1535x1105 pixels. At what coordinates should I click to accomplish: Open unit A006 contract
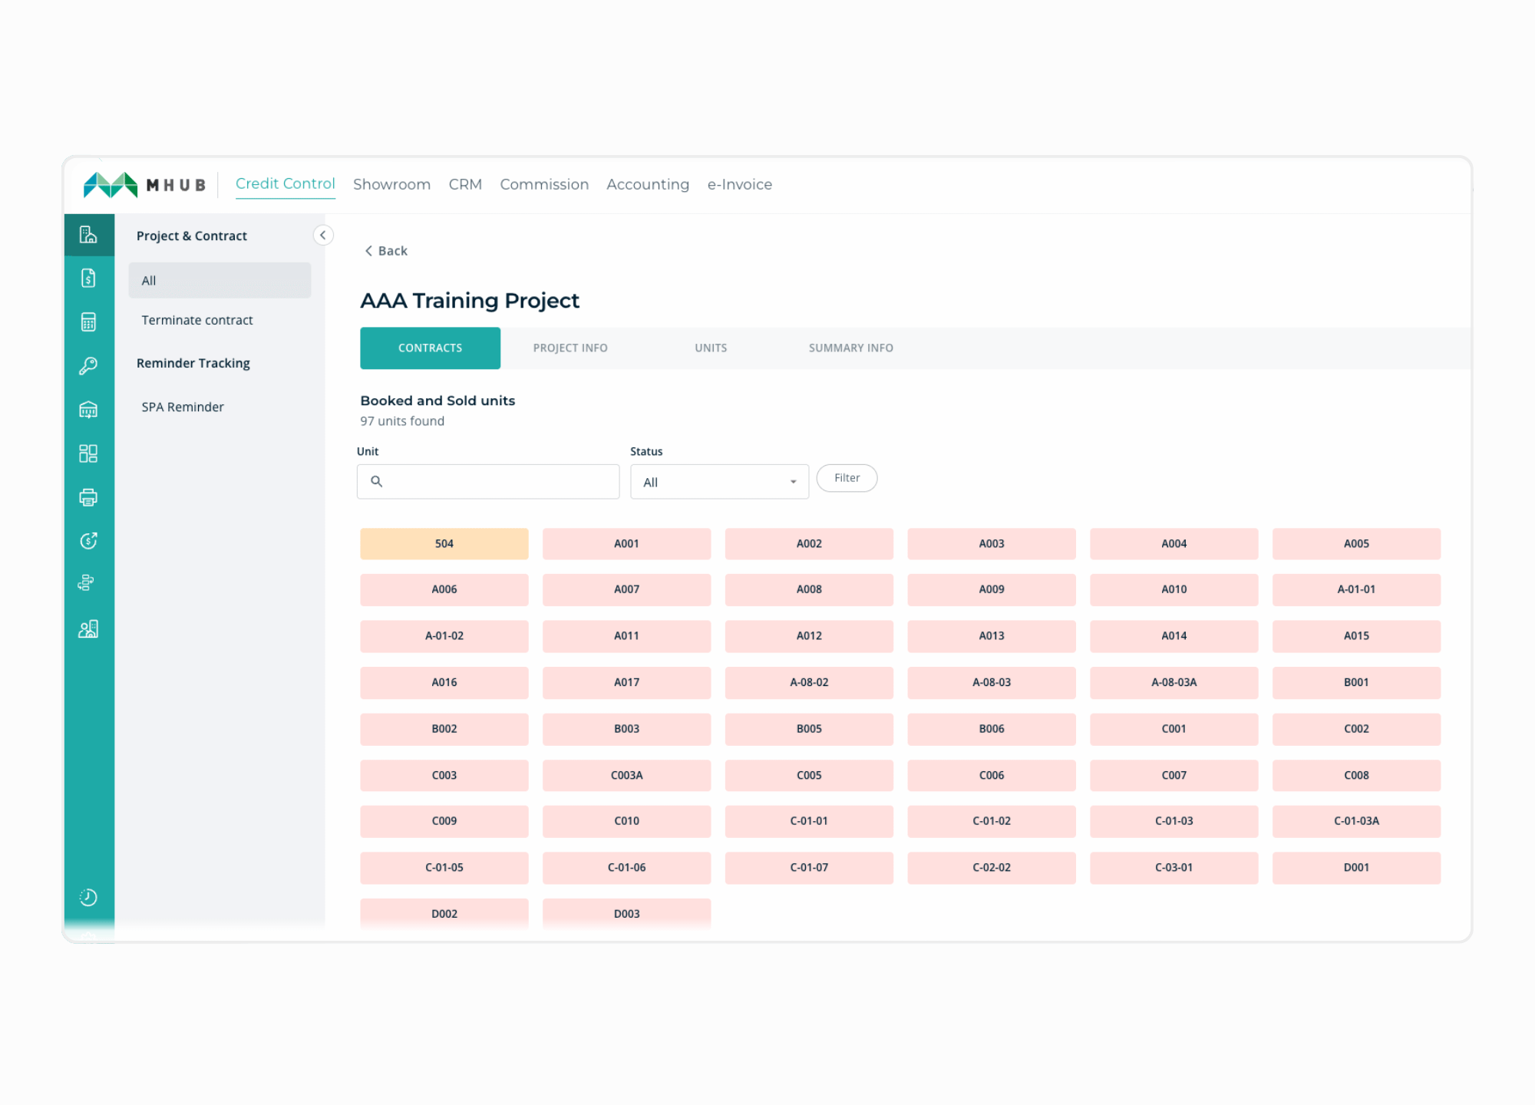pyautogui.click(x=444, y=589)
